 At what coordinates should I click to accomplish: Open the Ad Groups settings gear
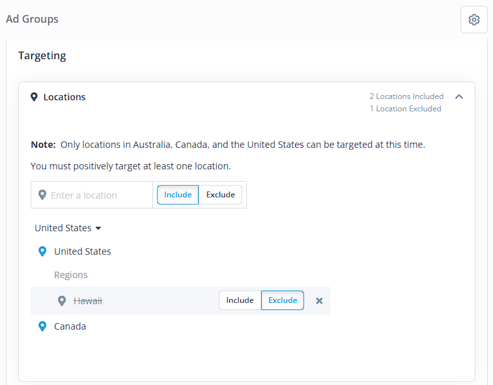[x=474, y=20]
